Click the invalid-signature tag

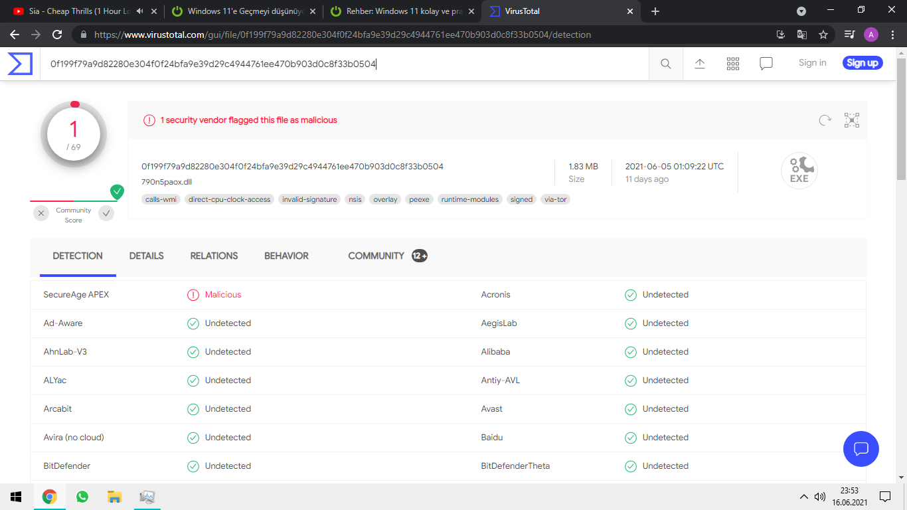point(309,199)
